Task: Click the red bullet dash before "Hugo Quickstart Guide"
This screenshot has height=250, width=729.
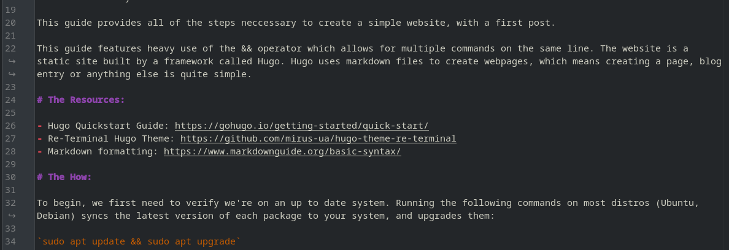Action: (39, 126)
